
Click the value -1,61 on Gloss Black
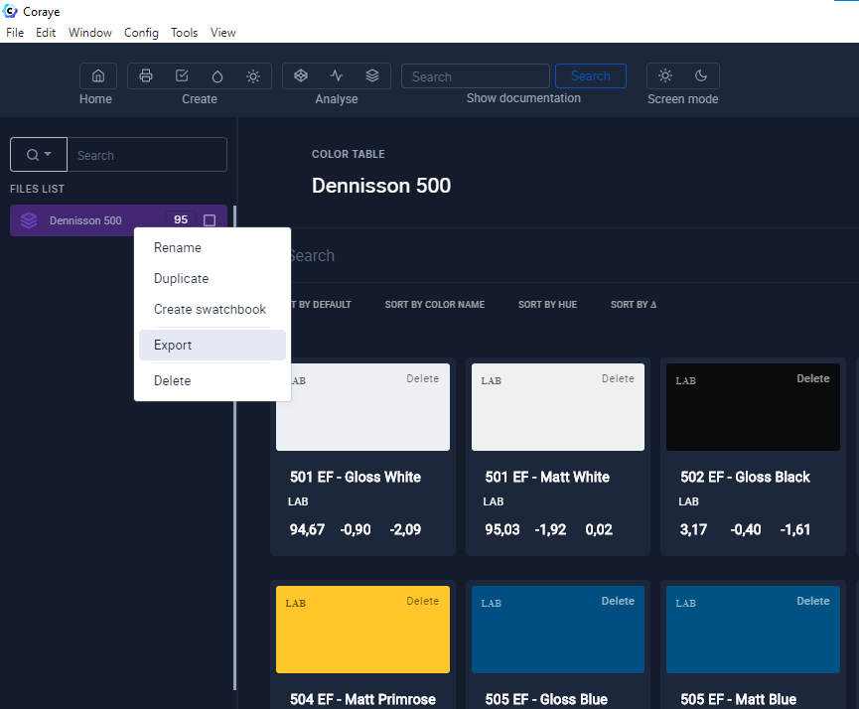[794, 530]
